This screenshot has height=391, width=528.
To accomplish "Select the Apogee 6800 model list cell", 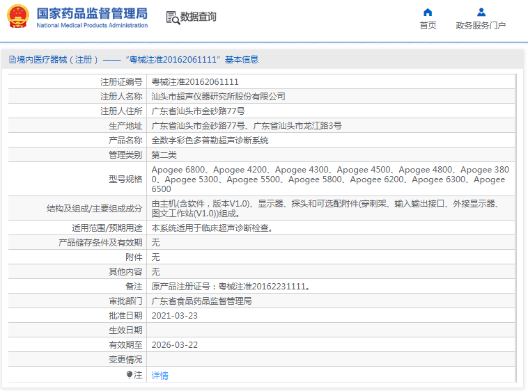I will pyautogui.click(x=331, y=179).
